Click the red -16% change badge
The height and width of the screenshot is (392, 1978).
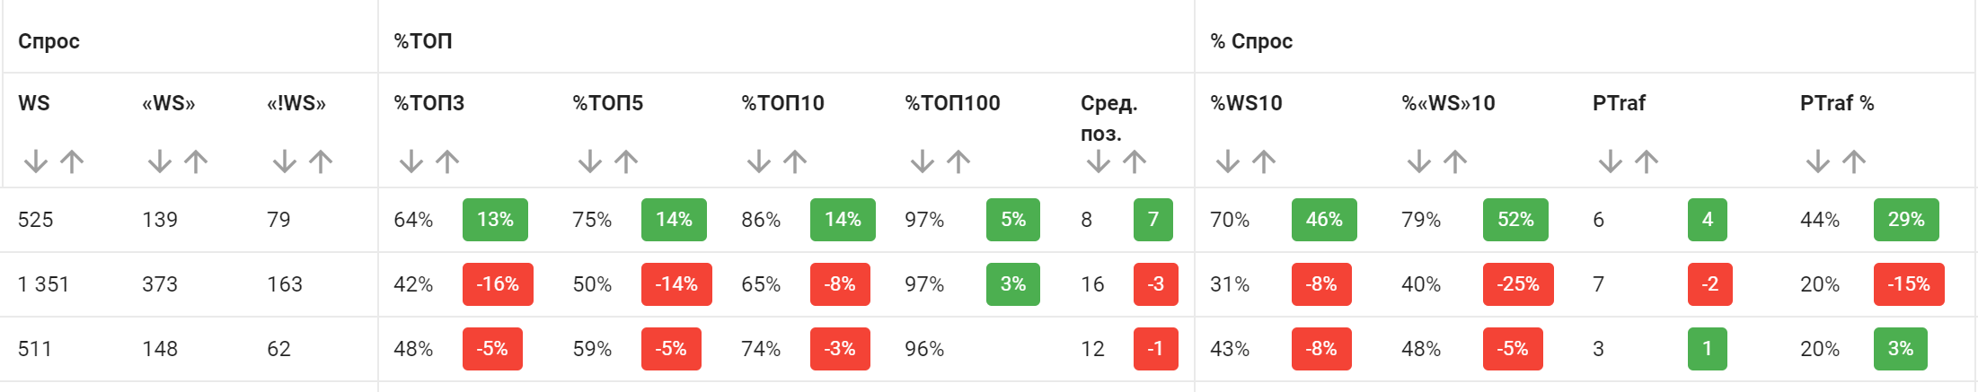[498, 284]
